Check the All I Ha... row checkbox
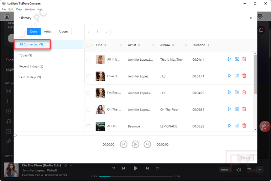 (x=88, y=59)
